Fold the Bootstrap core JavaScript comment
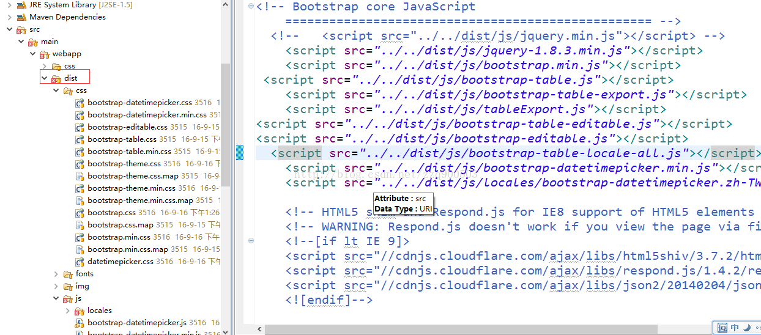Image resolution: width=761 pixels, height=335 pixels. (252, 7)
